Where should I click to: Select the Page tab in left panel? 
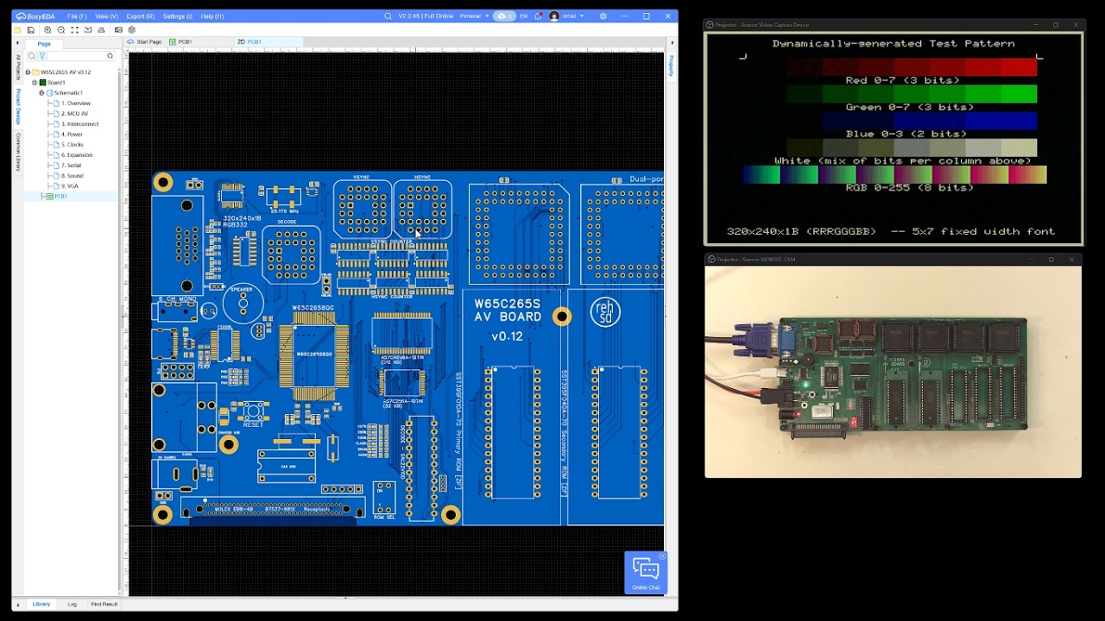[44, 44]
